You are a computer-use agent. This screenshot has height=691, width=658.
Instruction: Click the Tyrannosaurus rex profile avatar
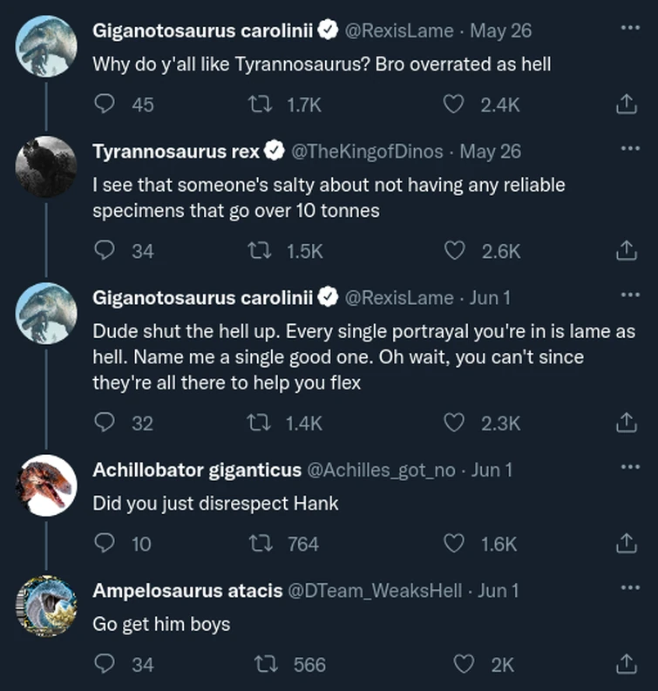pyautogui.click(x=47, y=167)
